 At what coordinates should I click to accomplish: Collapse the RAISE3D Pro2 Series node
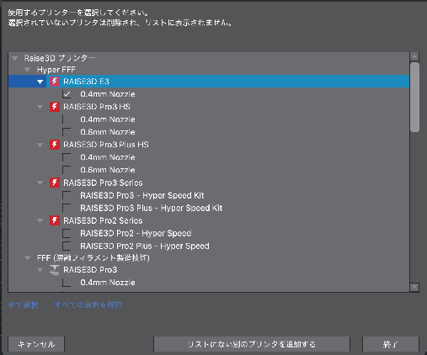click(x=40, y=220)
